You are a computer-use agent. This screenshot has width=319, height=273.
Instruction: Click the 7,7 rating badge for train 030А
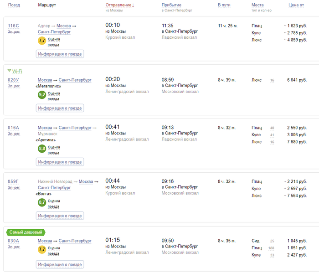[x=42, y=250]
